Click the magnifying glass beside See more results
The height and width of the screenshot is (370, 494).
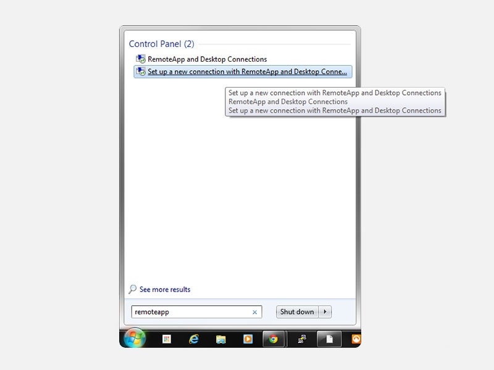[x=132, y=289]
